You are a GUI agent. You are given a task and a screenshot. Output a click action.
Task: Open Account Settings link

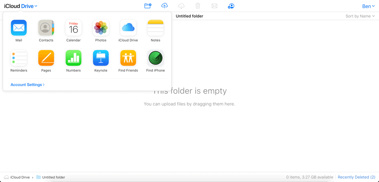[x=28, y=85]
